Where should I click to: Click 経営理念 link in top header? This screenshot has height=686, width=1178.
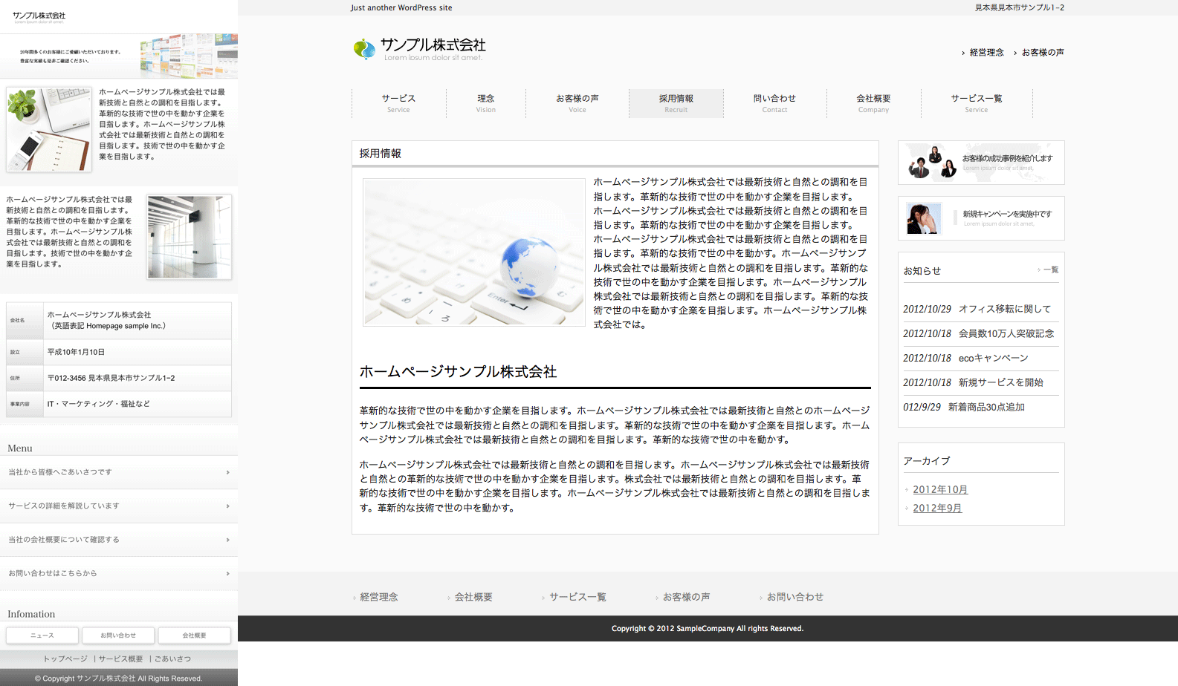[x=986, y=53]
